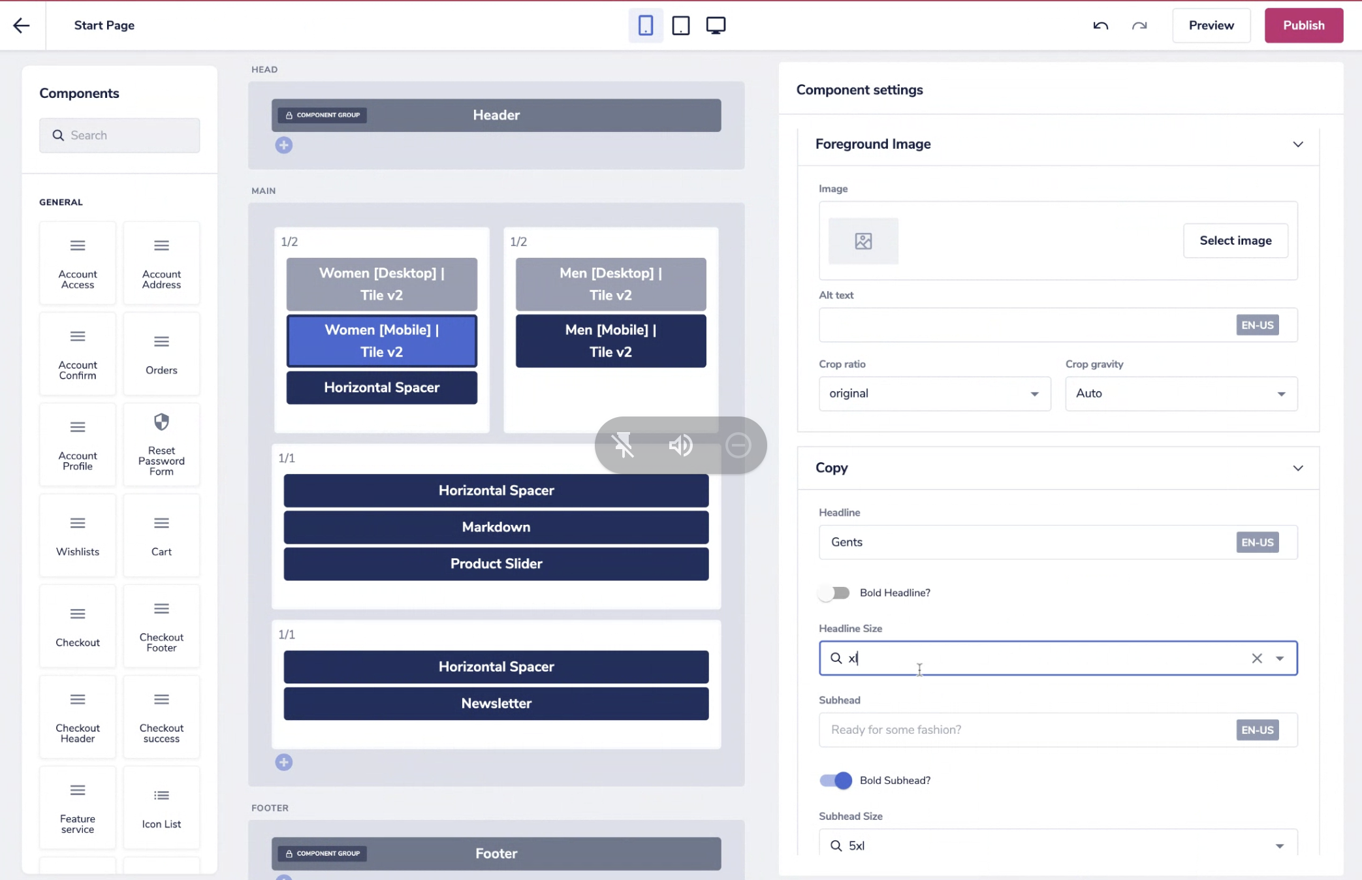The image size is (1362, 880).
Task: Click the Publish button
Action: pos(1303,25)
